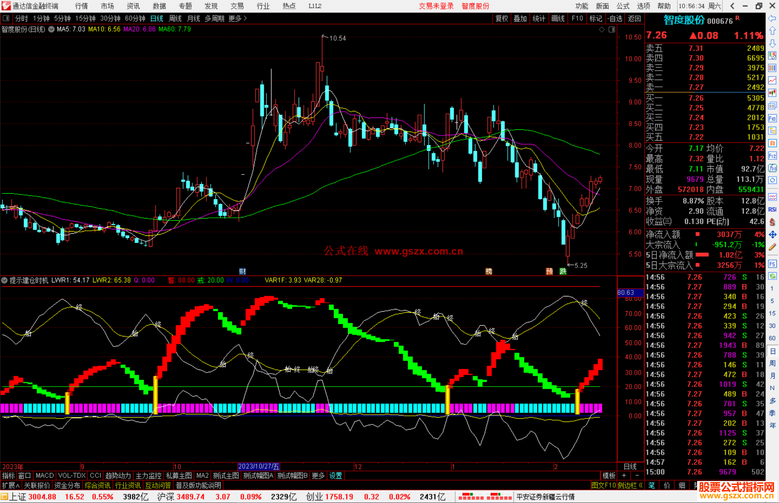Select the pencil drawing tool icon
Viewport: 779px width, 503px height.
772,247
